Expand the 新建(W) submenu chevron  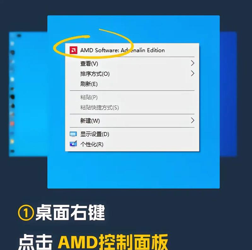coord(192,120)
